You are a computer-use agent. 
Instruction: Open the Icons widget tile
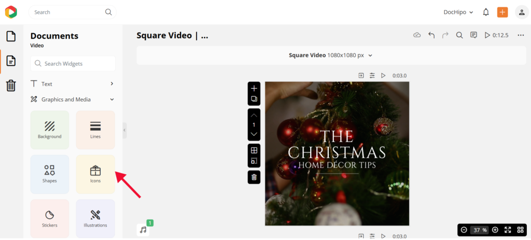tap(95, 174)
